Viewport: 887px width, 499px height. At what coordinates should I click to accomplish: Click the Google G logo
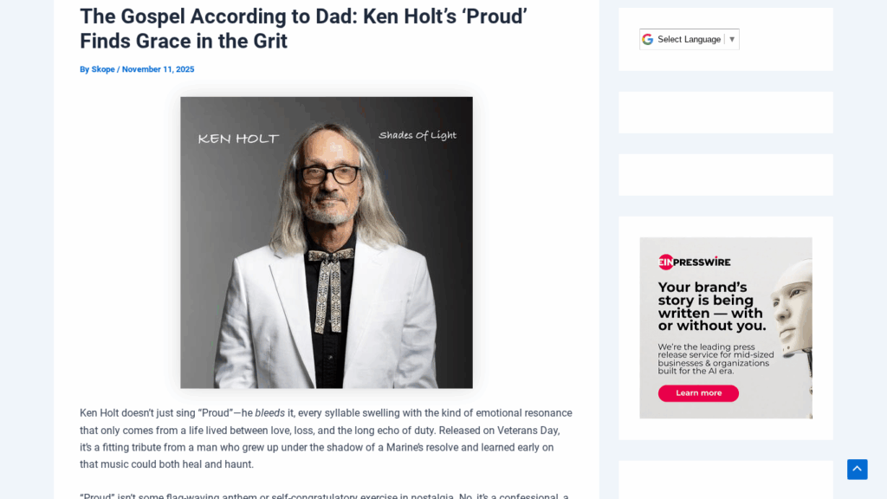[648, 39]
